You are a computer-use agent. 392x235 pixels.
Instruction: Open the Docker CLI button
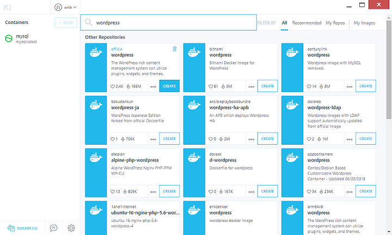(x=22, y=228)
